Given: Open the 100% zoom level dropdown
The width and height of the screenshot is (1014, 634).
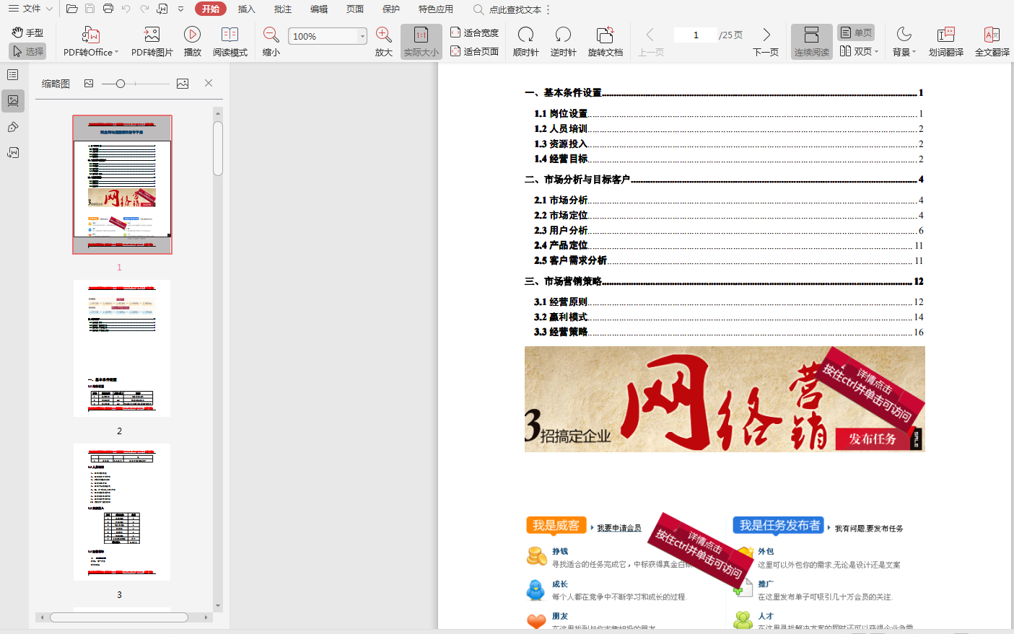Looking at the screenshot, I should [362, 36].
